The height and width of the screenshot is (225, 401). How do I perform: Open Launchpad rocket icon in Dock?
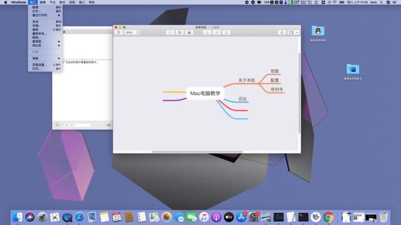tap(42, 217)
